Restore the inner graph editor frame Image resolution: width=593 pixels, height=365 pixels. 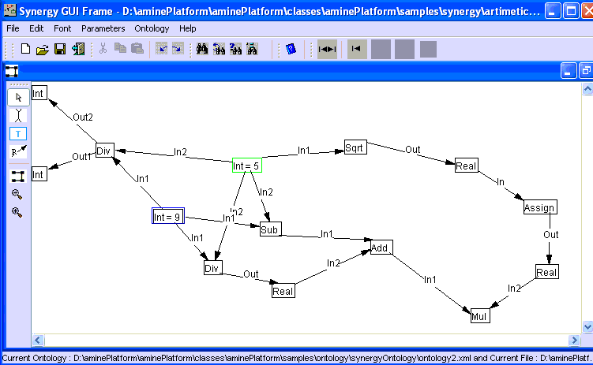(586, 71)
